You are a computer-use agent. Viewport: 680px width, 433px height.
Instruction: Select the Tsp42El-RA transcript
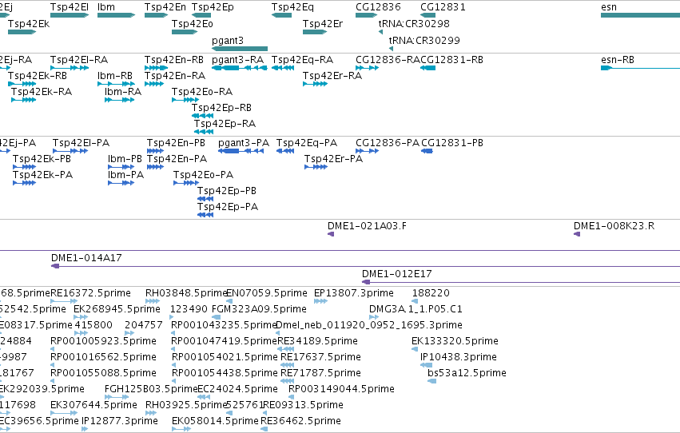(70, 68)
